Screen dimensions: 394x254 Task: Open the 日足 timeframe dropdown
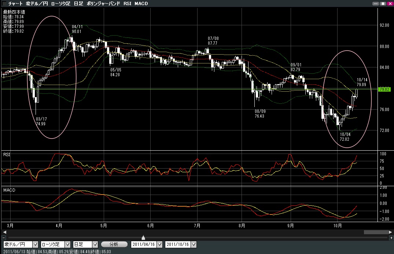[x=95, y=244]
